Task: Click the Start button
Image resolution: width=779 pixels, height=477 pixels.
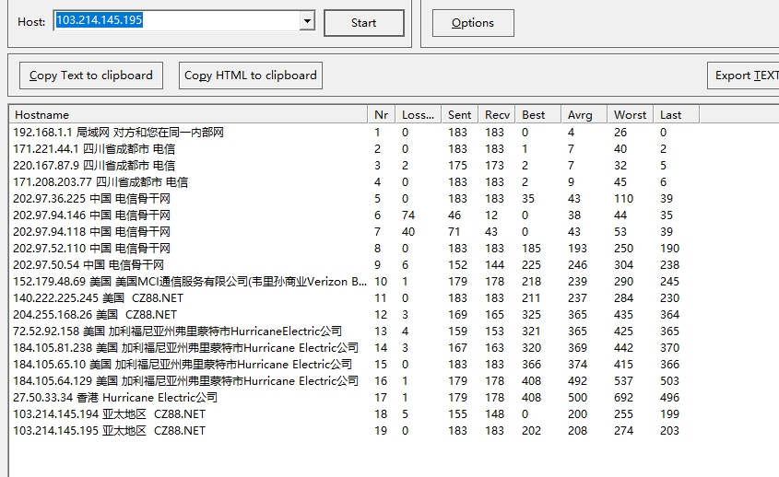Action: point(363,23)
